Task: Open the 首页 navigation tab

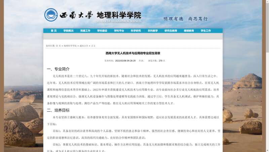Action: coord(54,31)
